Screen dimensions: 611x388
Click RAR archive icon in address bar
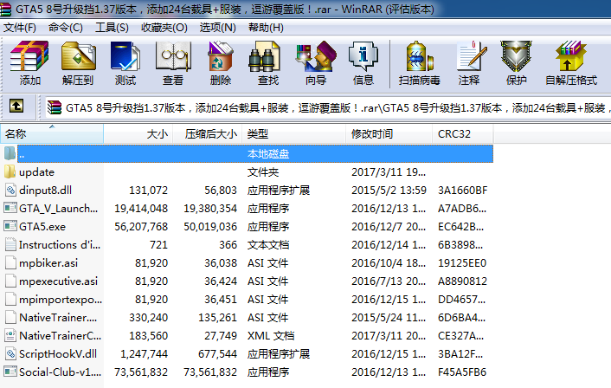55,107
